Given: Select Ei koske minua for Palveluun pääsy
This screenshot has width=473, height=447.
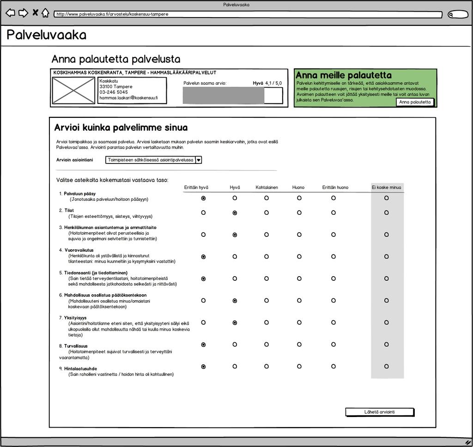Looking at the screenshot, I should [x=387, y=198].
